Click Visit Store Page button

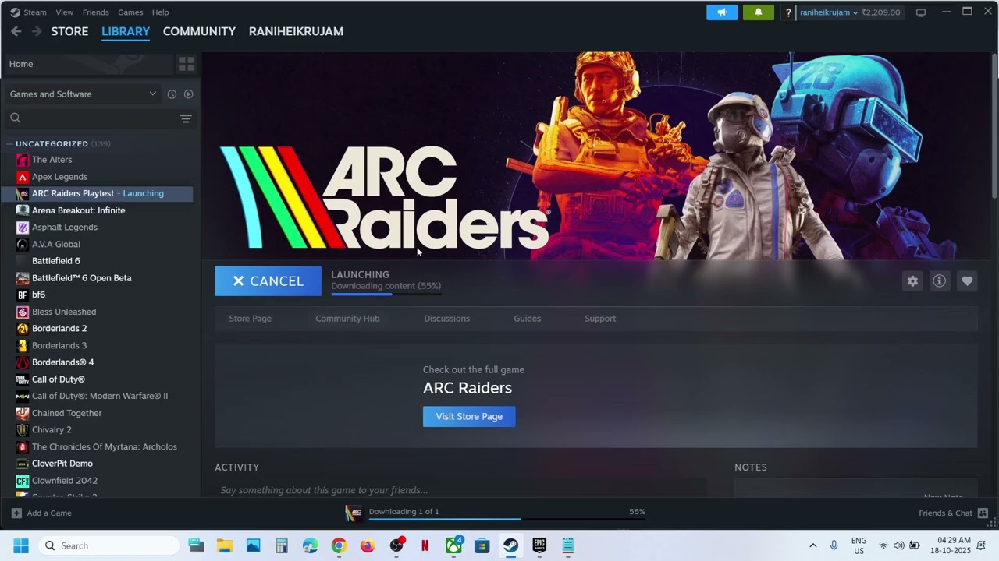click(x=469, y=417)
